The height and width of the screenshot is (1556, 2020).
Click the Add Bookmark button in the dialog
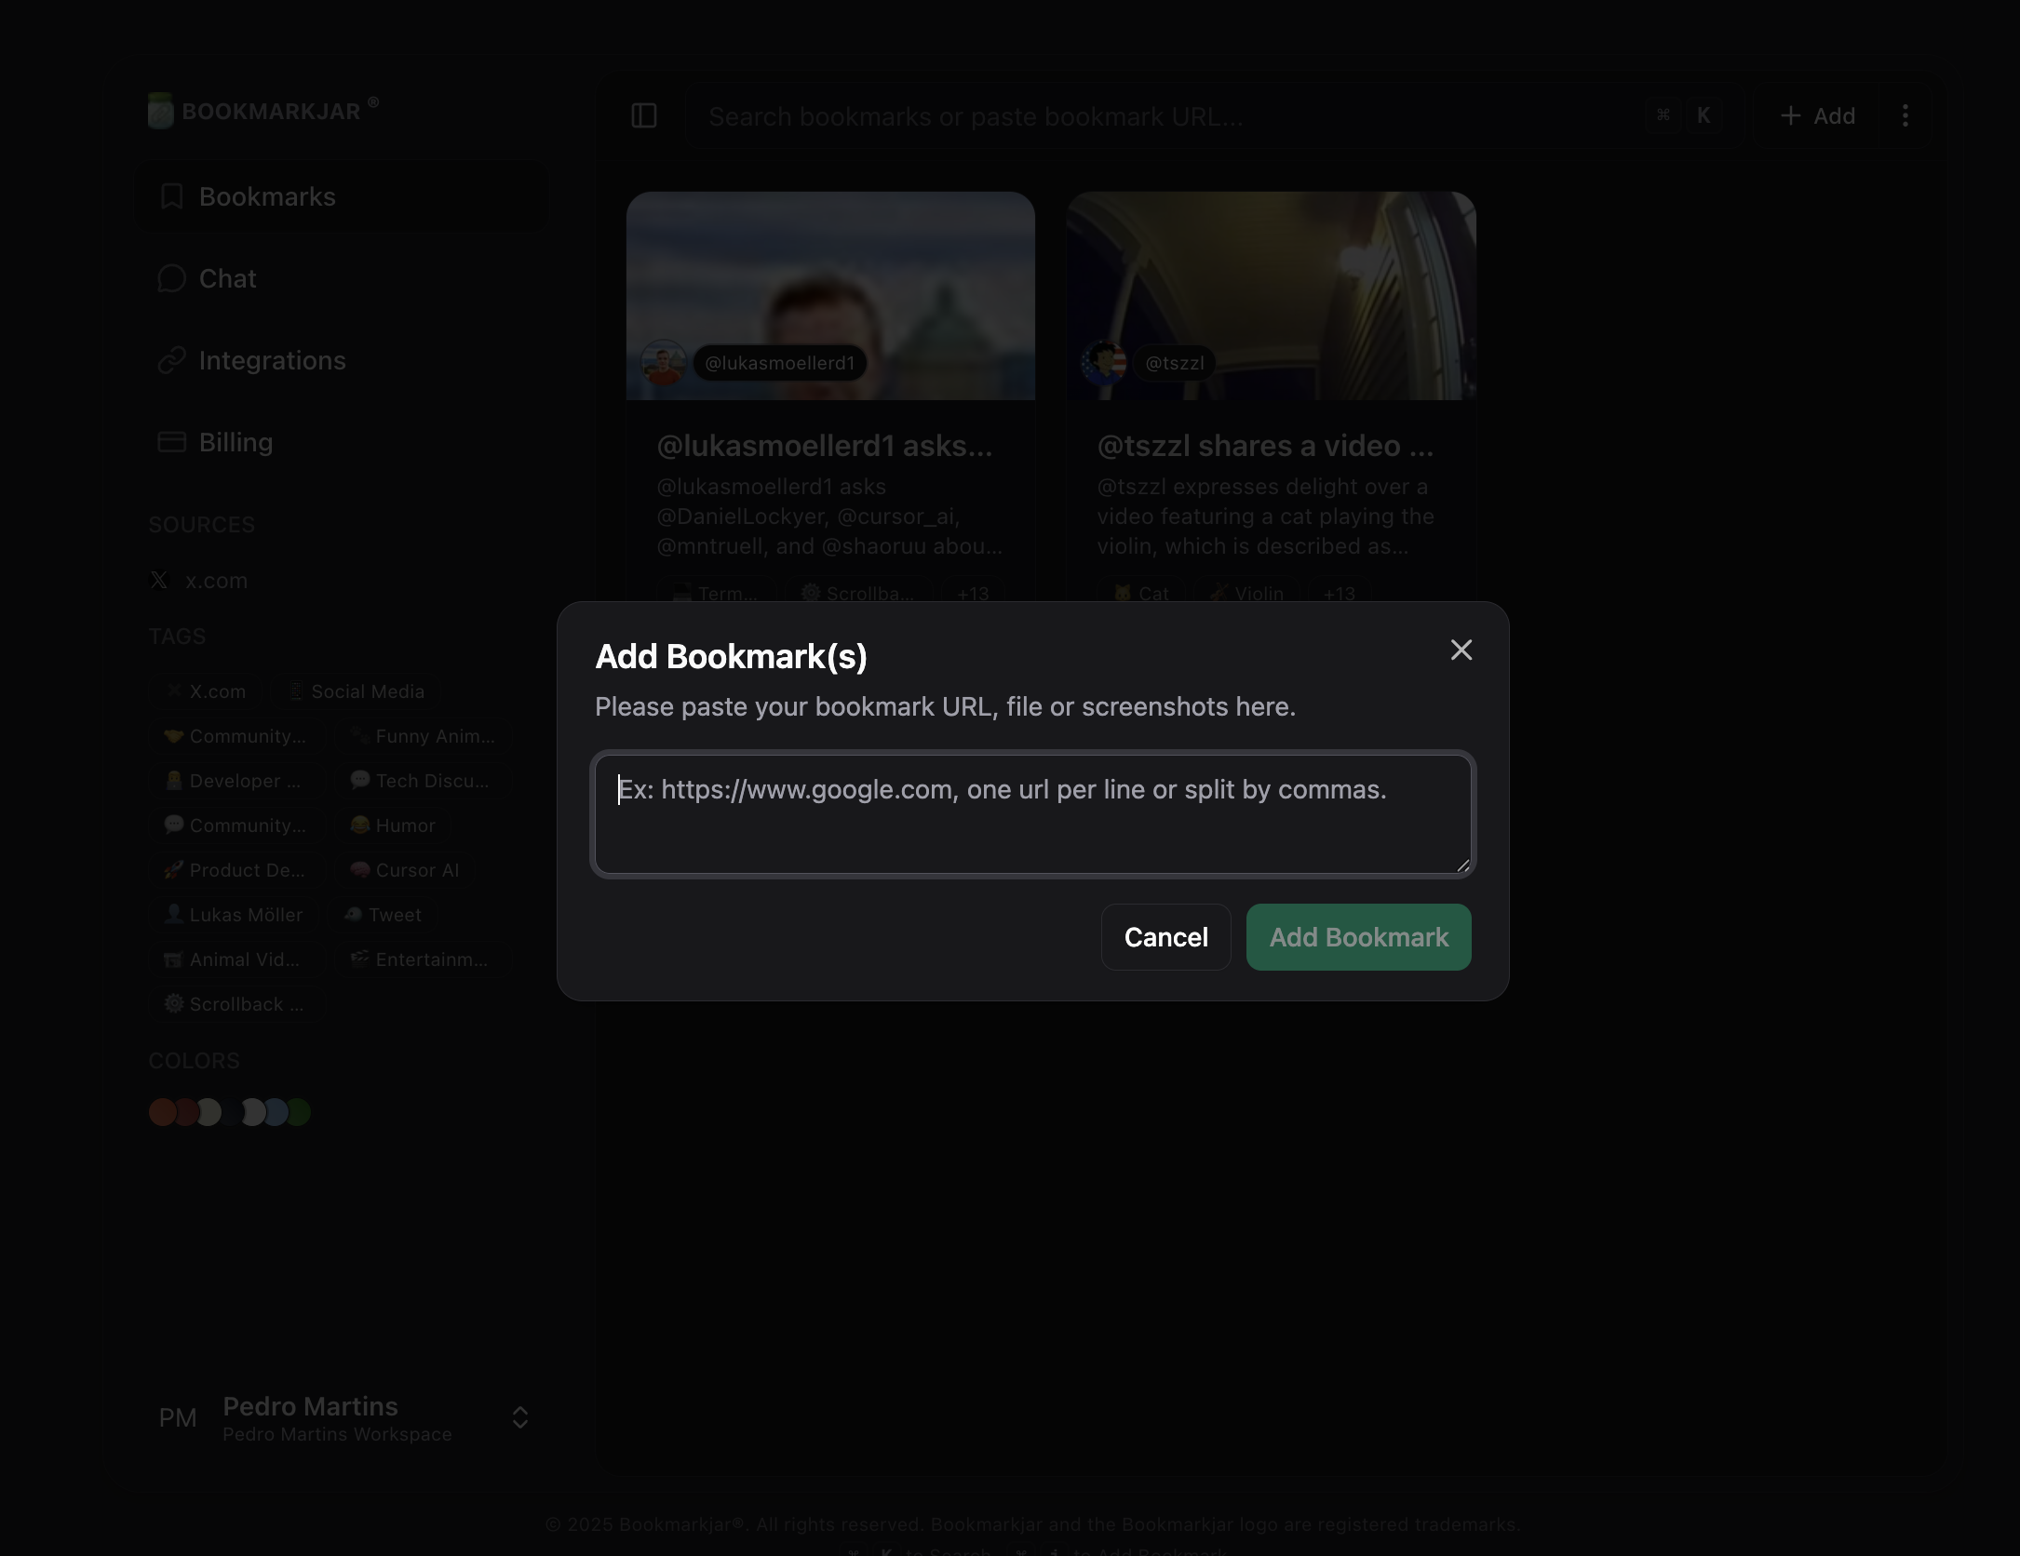point(1357,937)
